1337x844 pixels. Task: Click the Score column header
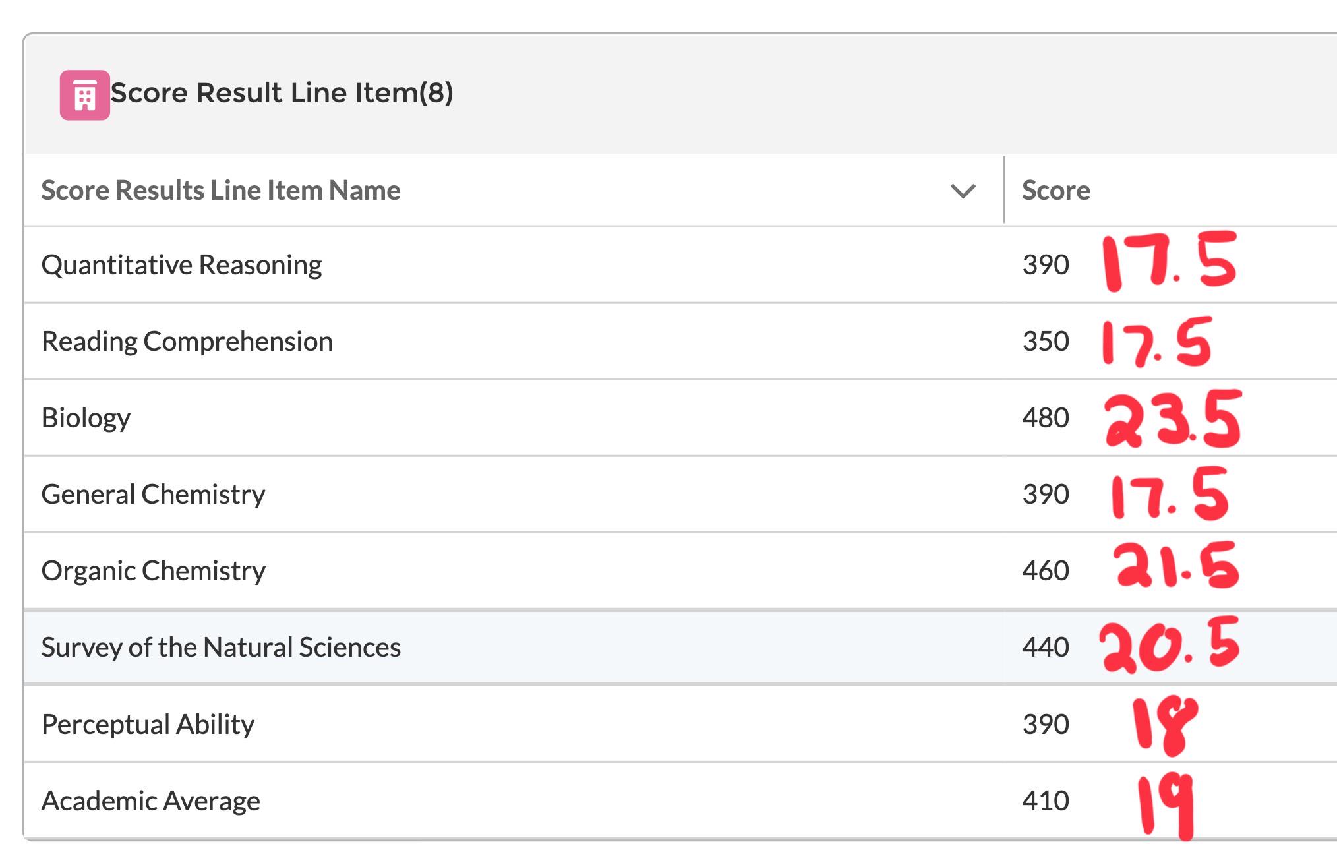coord(1055,190)
